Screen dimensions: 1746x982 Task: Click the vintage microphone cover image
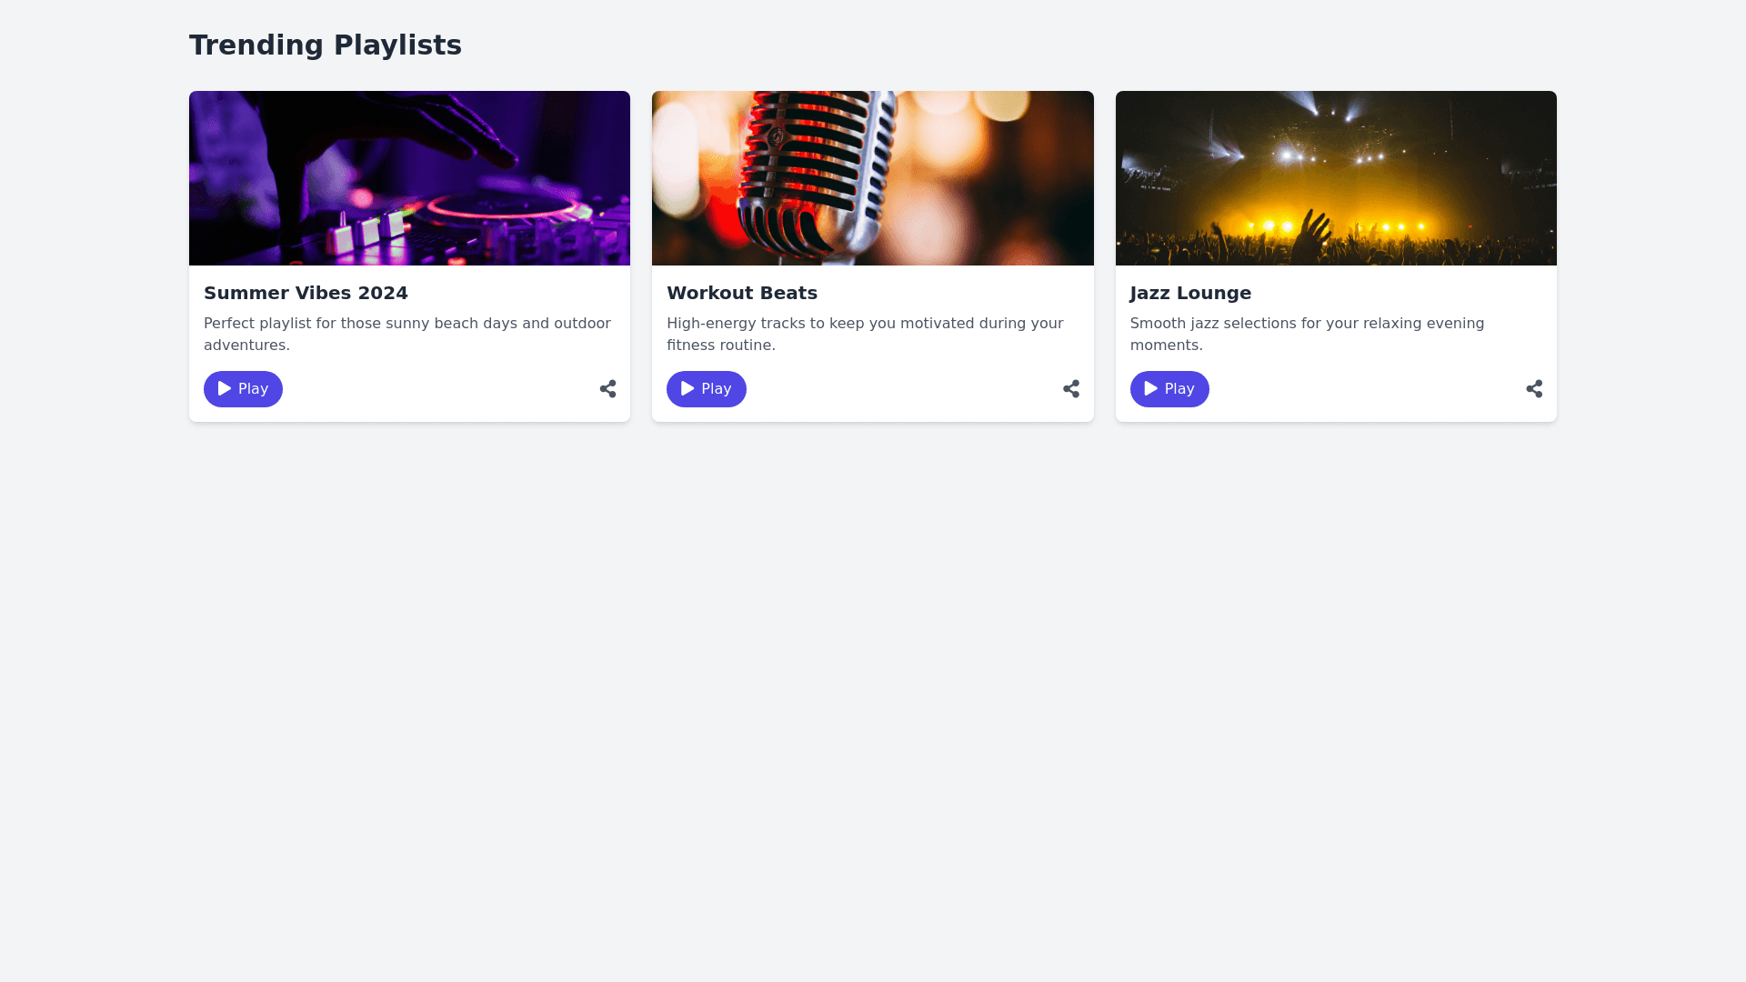pyautogui.click(x=872, y=178)
